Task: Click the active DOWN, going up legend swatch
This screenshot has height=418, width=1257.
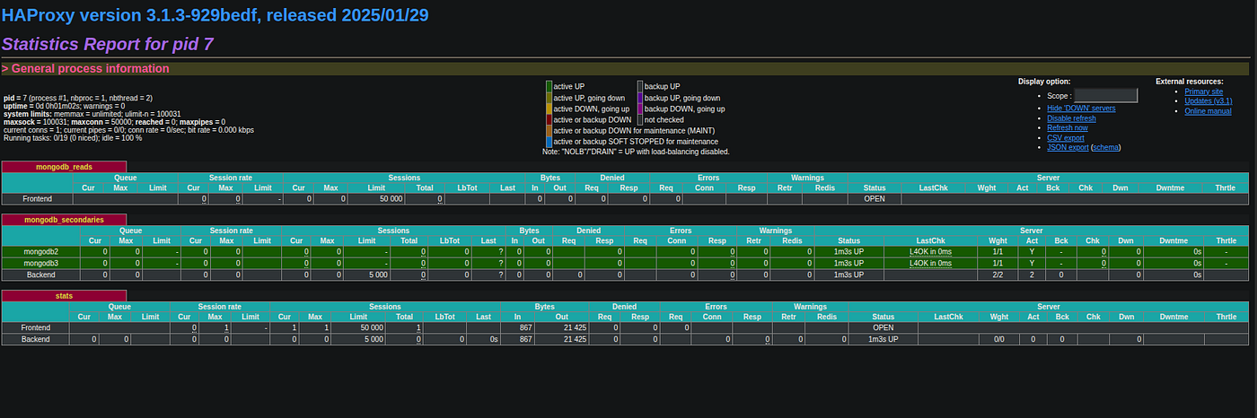Action: coord(549,109)
